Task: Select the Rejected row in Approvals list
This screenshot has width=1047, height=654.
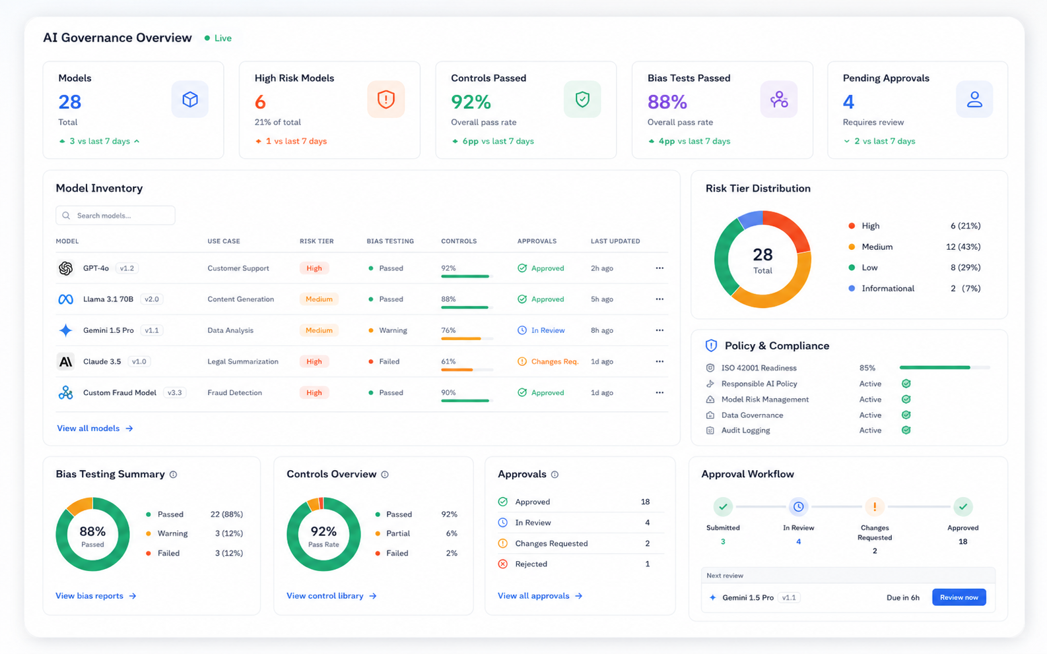Action: [574, 564]
